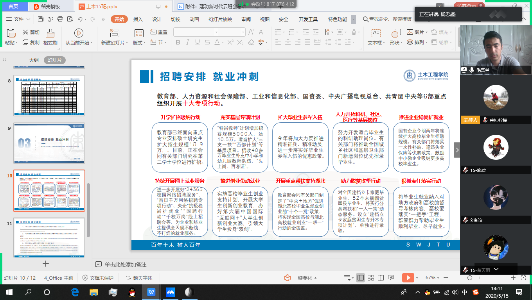Image resolution: width=532 pixels, height=300 pixels.
Task: Click the Shapes (形状) icon
Action: coord(396,33)
